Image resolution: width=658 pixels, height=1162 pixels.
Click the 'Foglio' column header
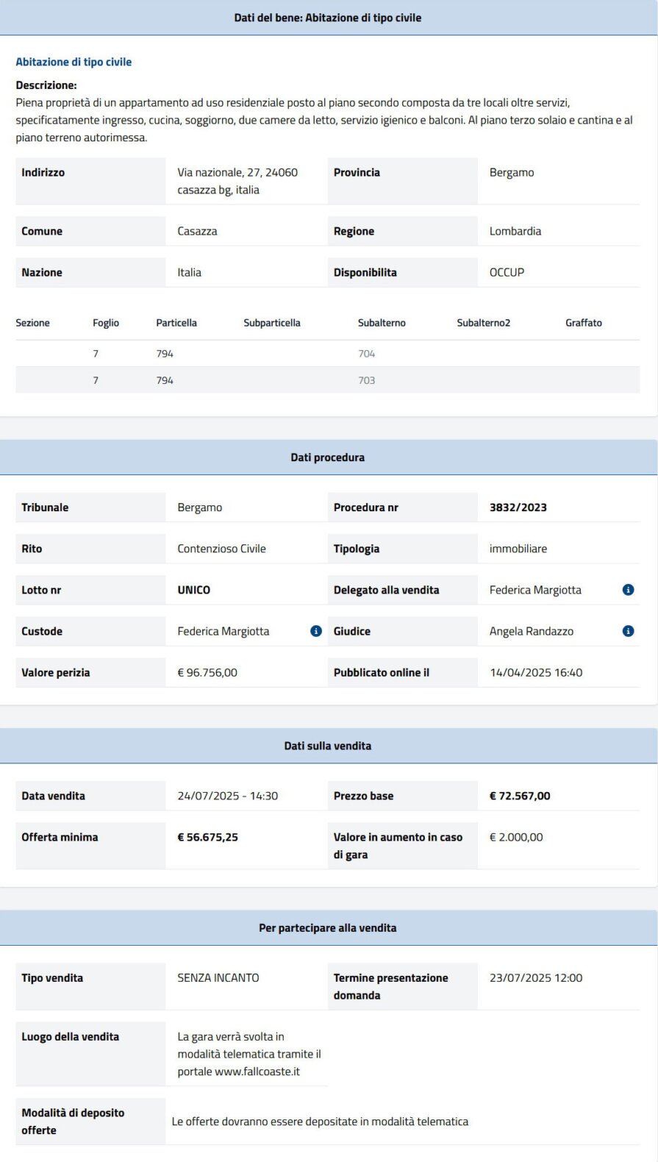pos(106,323)
